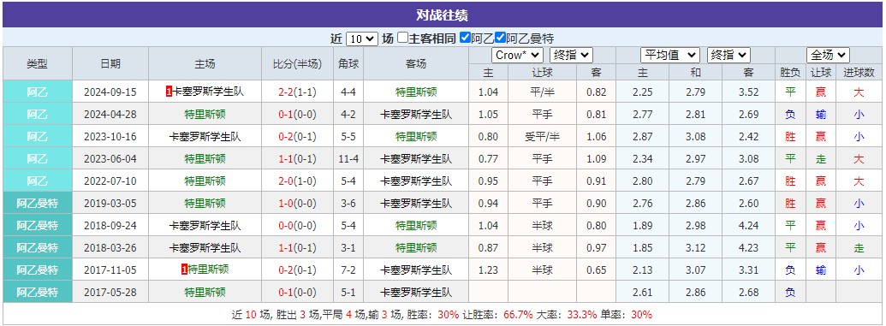The image size is (886, 326).
Task: Open the Crow* bookmaker dropdown
Action: pyautogui.click(x=518, y=55)
